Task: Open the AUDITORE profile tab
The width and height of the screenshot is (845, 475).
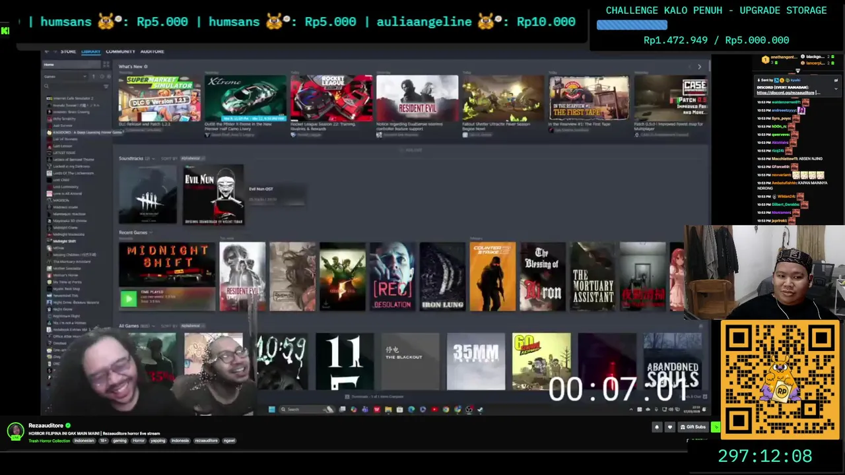Action: click(x=152, y=51)
